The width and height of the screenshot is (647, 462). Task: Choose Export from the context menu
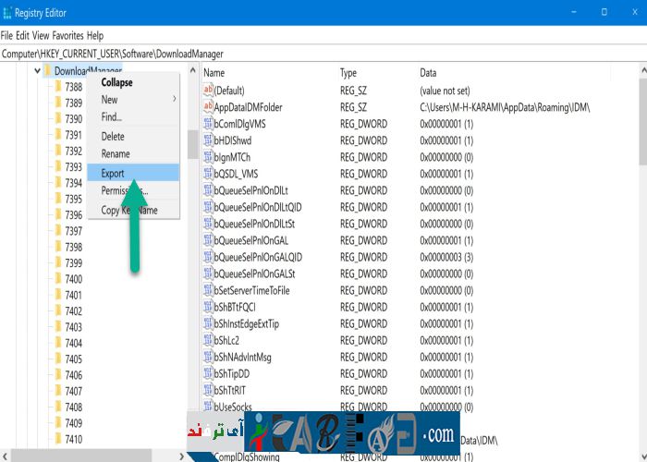[113, 173]
